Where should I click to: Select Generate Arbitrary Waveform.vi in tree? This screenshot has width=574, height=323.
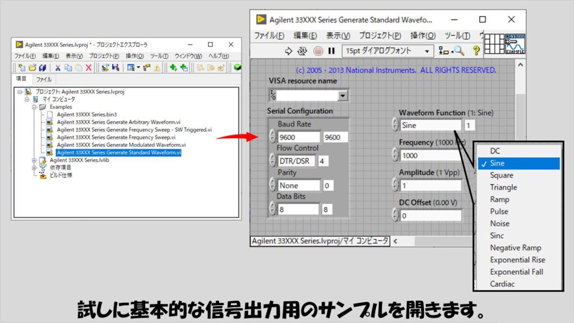(118, 122)
